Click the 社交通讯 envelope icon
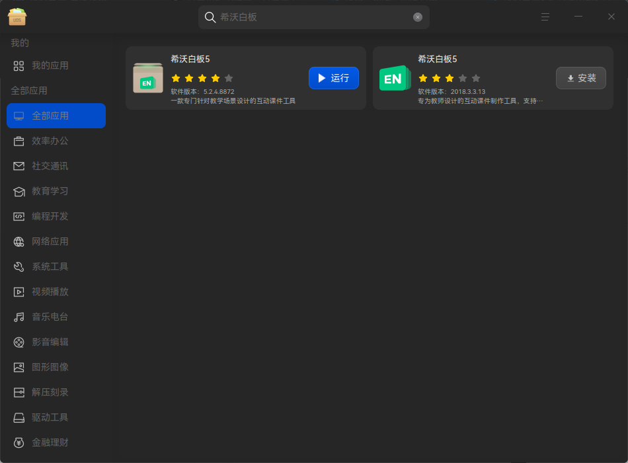 pos(19,167)
